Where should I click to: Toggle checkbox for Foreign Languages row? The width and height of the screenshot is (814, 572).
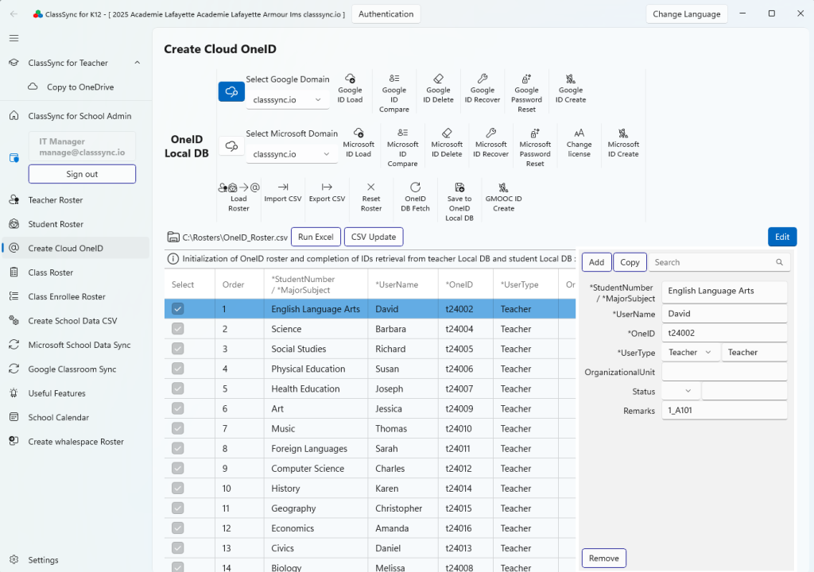(x=177, y=449)
